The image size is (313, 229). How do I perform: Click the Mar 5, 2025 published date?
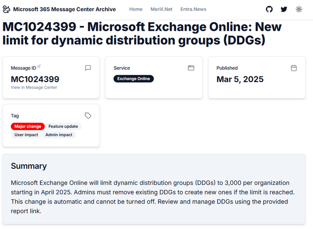click(x=240, y=79)
